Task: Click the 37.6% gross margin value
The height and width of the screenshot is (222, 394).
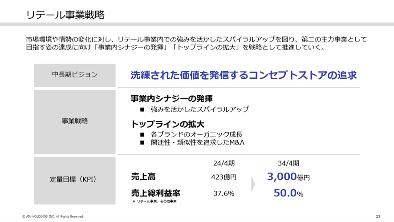Action: [224, 194]
